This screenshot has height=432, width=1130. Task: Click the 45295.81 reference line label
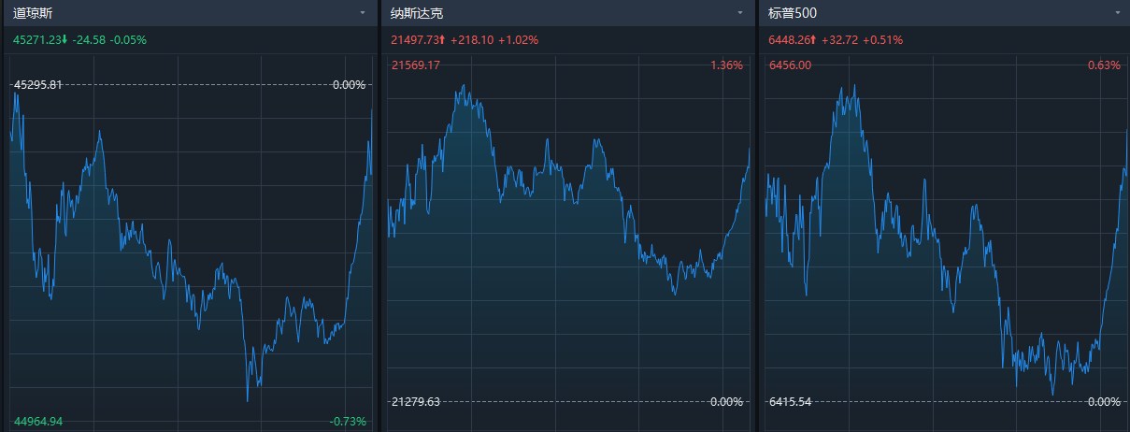tap(37, 85)
